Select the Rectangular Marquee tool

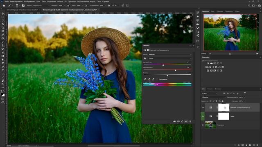[3, 17]
